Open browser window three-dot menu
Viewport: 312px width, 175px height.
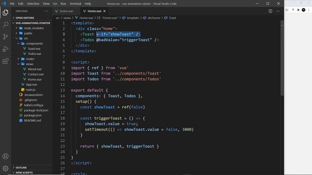[309, 10]
